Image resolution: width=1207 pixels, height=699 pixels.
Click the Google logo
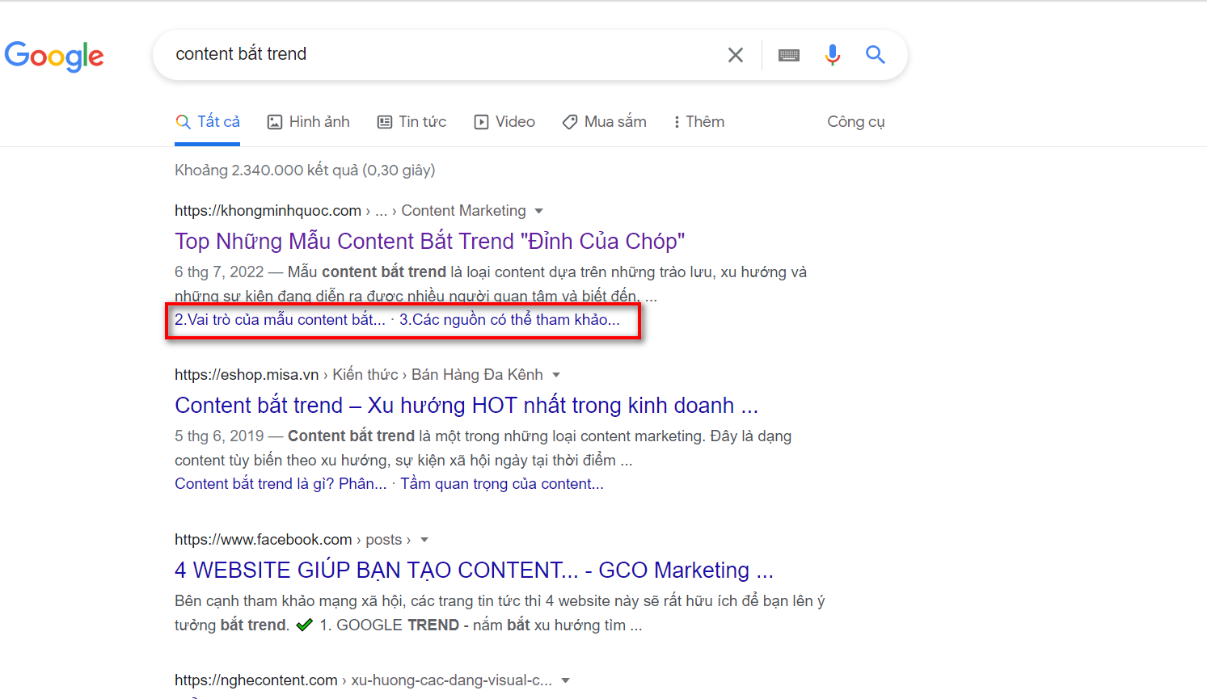(54, 55)
